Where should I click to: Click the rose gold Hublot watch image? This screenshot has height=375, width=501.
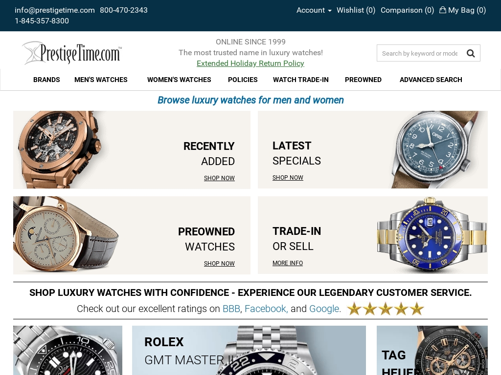(x=59, y=149)
